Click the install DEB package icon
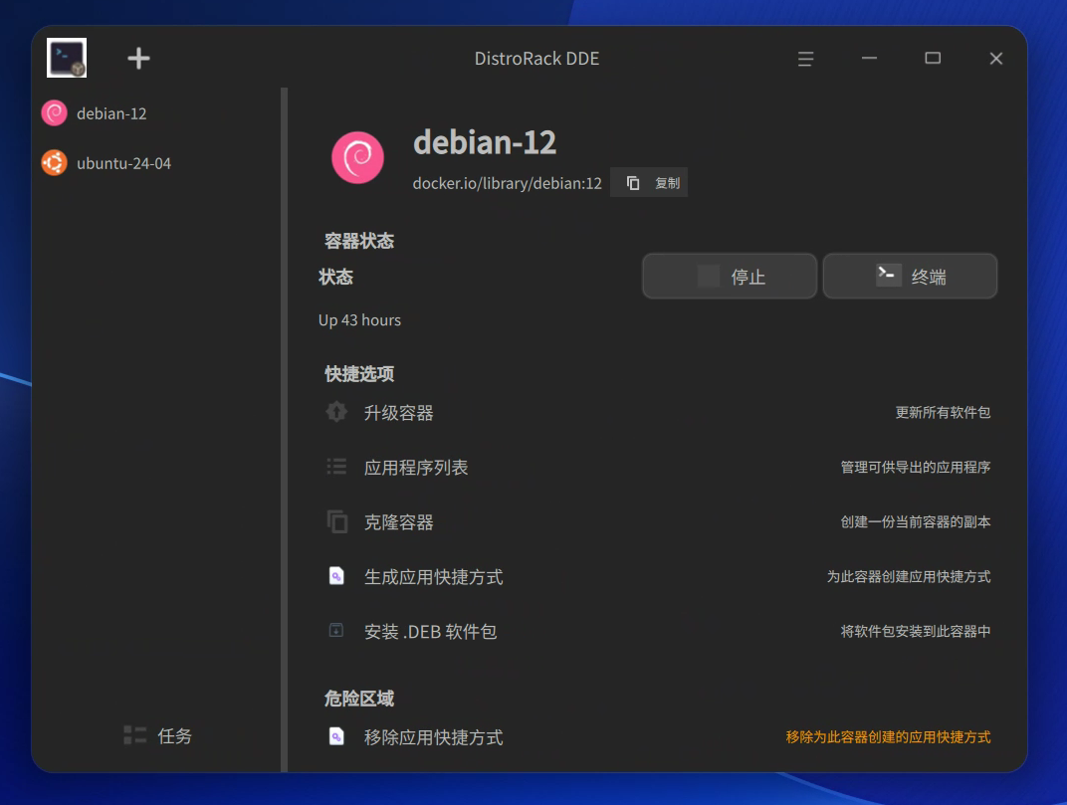 [336, 630]
